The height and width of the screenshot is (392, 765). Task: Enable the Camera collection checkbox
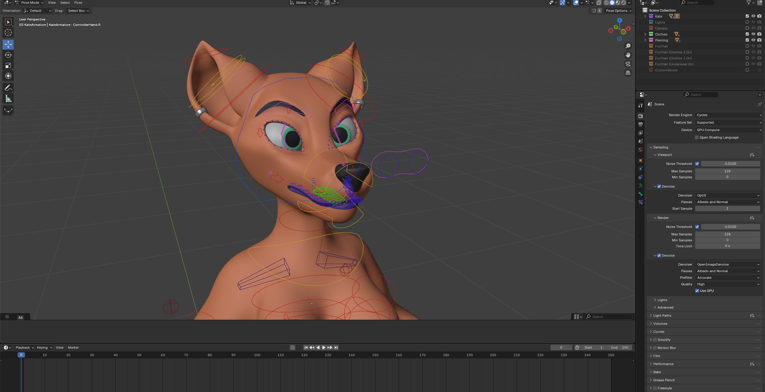pos(747,28)
